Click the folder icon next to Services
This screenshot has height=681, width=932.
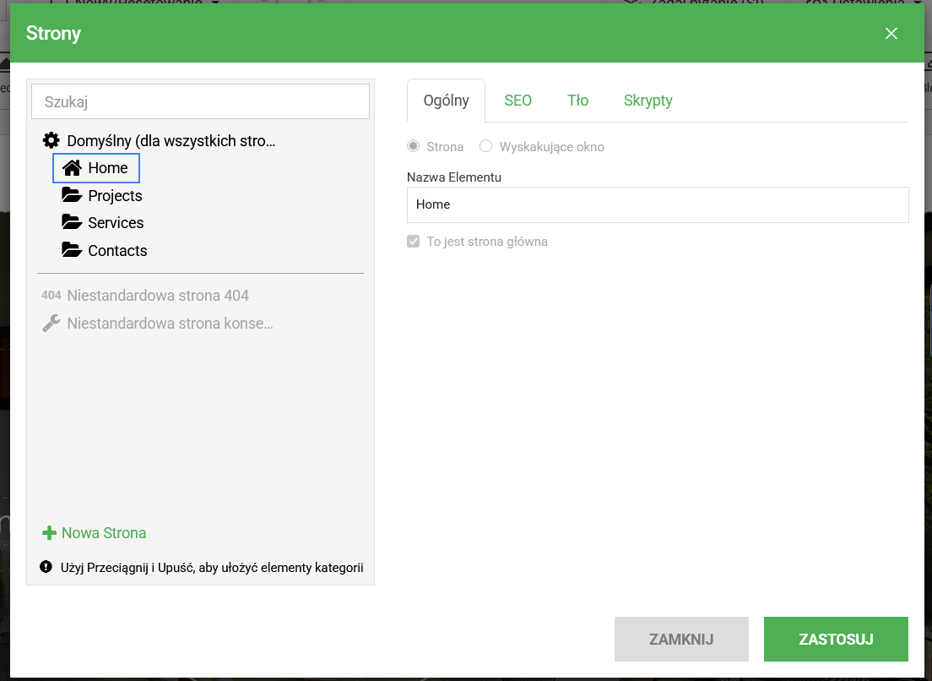click(x=72, y=223)
